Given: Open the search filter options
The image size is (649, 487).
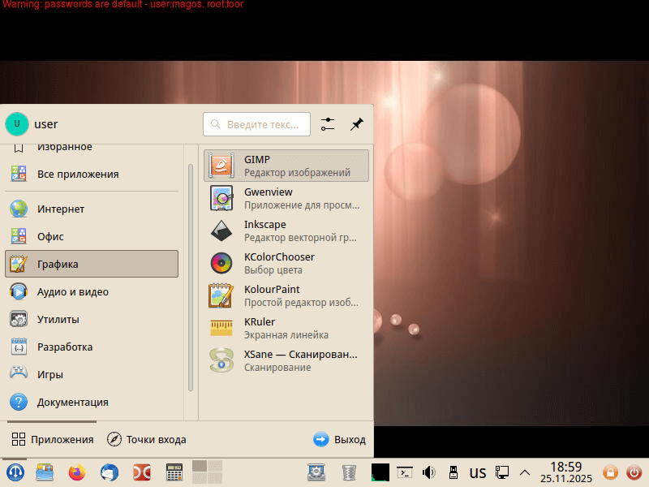Looking at the screenshot, I should coord(328,124).
